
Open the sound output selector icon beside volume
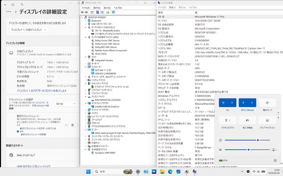274,150
